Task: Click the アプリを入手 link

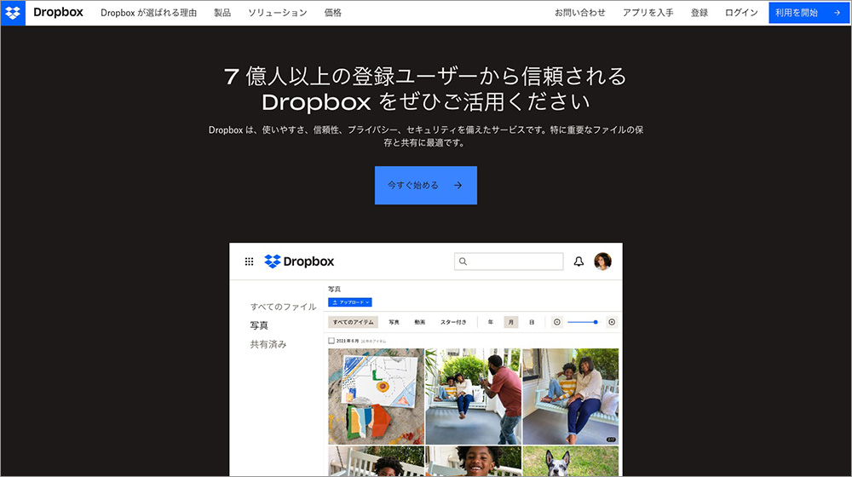Action: pos(648,13)
